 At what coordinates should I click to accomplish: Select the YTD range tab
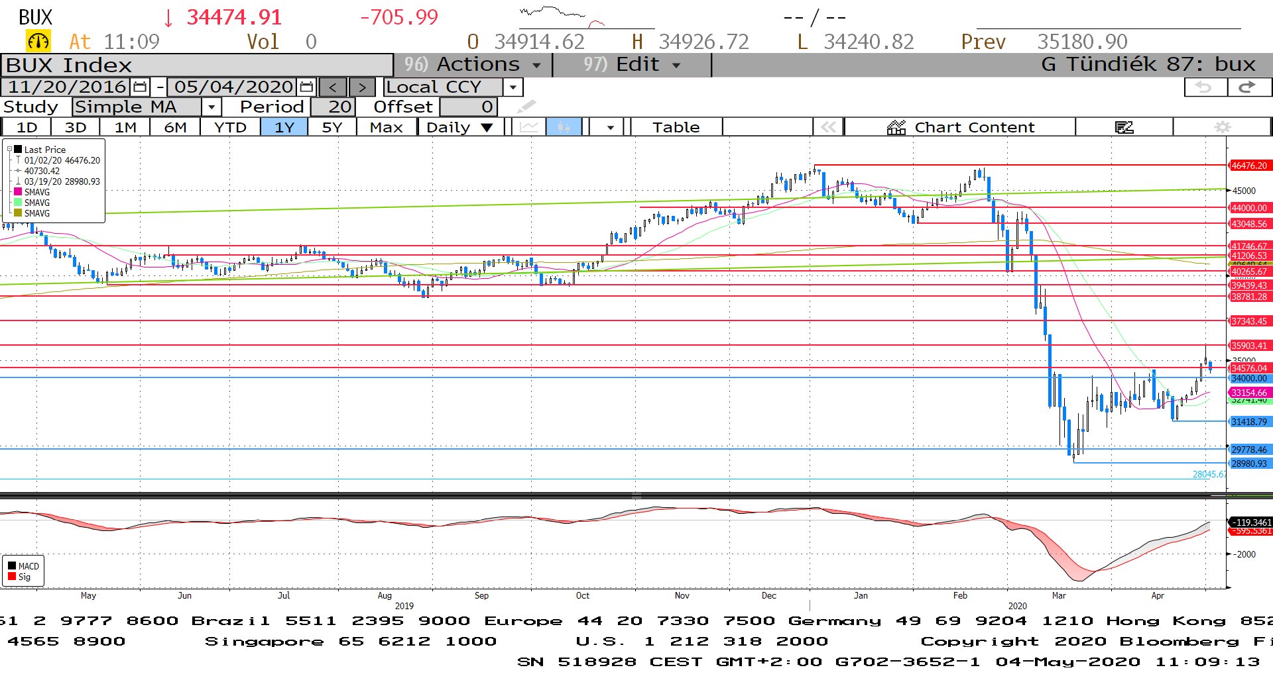pos(230,127)
